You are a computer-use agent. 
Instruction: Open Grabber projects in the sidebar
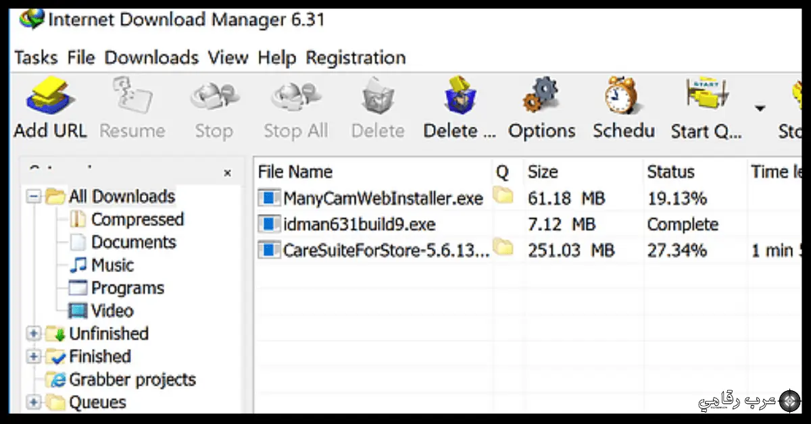132,380
